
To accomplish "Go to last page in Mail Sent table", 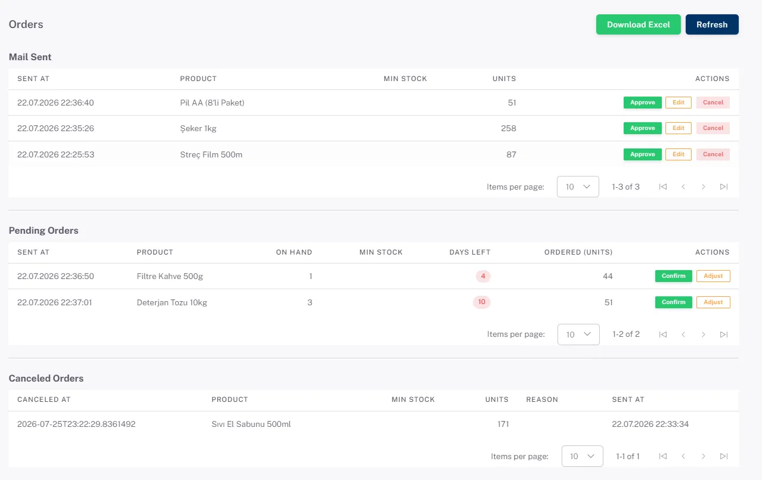I will (x=724, y=187).
